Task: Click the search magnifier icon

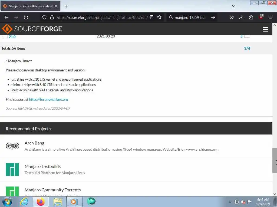Action: [171, 17]
